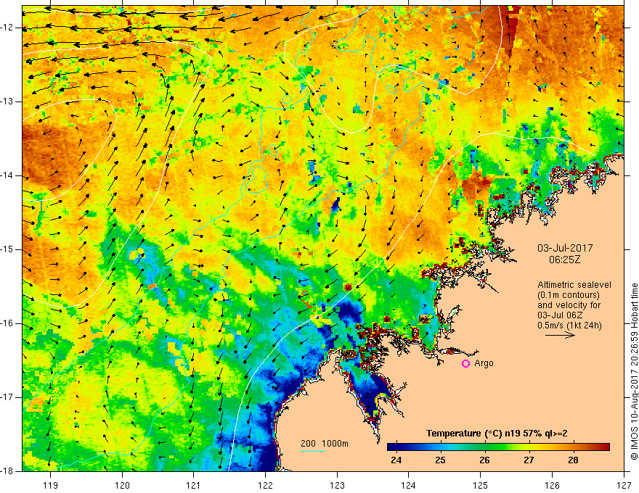639x493 pixels.
Task: Click the longitude axis label '125'
Action: [481, 485]
